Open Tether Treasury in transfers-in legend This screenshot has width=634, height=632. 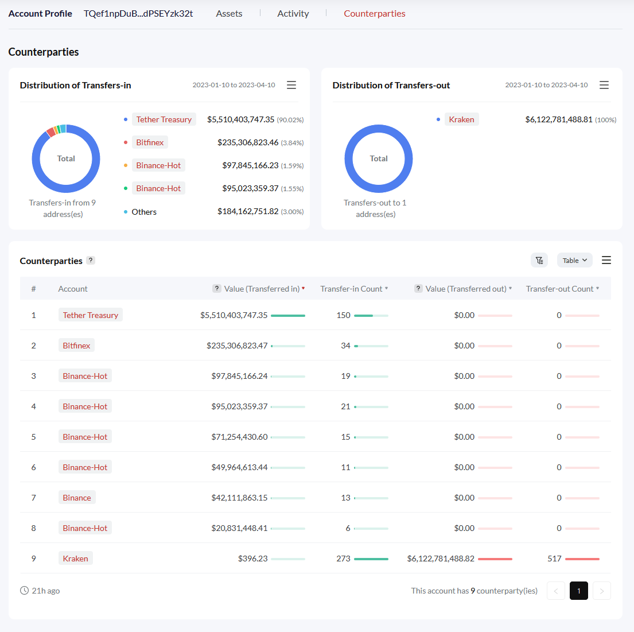(x=164, y=119)
